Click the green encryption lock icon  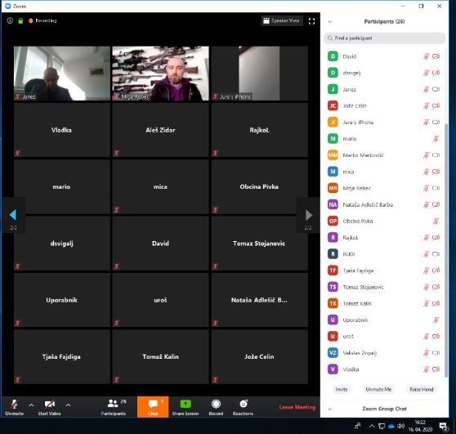20,20
